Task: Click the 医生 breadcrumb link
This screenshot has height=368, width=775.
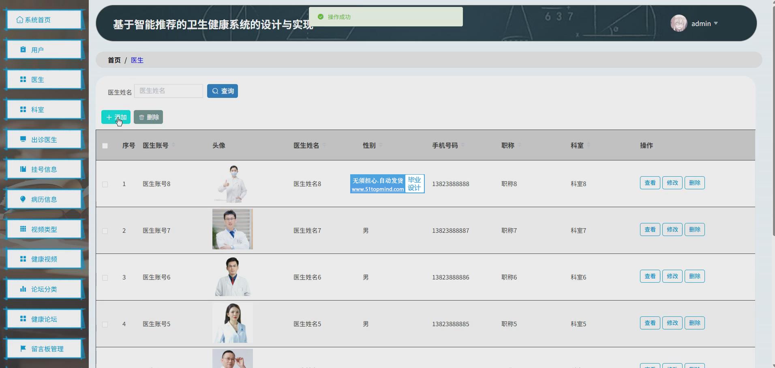Action: (x=137, y=60)
